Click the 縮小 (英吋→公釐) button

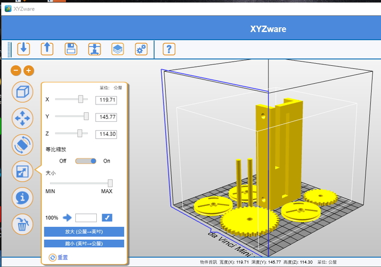coord(84,243)
